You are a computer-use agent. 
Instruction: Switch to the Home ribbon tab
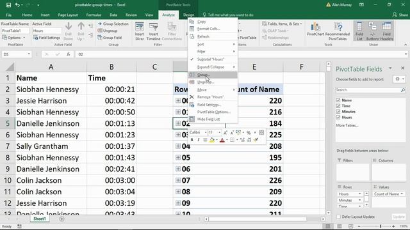click(x=27, y=15)
